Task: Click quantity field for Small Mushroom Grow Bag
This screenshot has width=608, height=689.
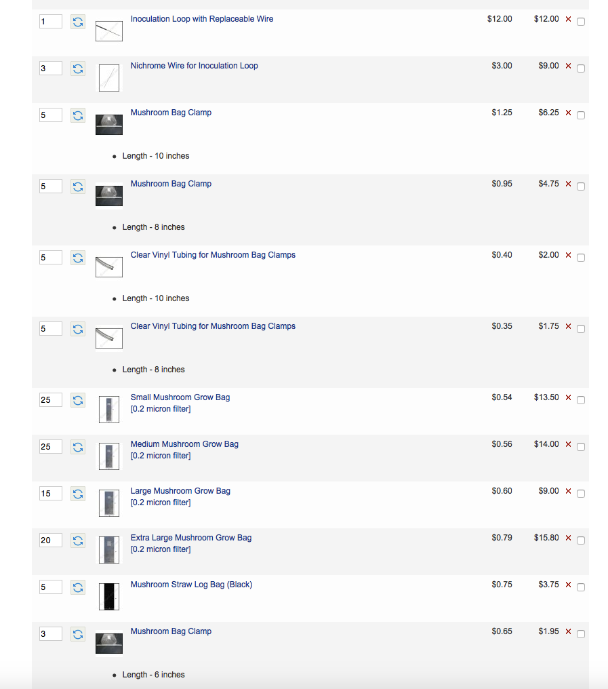Action: 50,400
